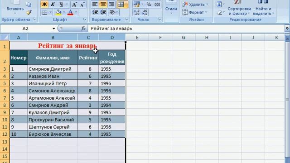Click the Рейтинг за январь title cell
This screenshot has height=163, width=290.
tap(68, 46)
